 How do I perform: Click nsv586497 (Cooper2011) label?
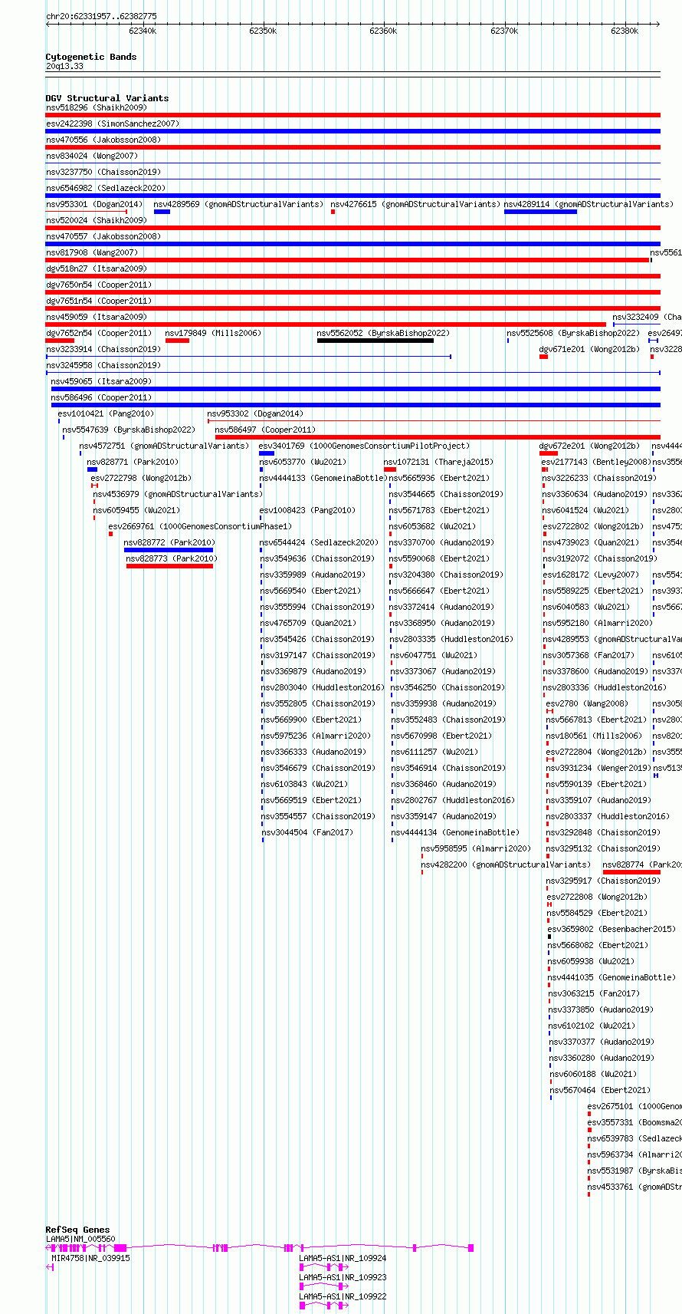point(265,430)
